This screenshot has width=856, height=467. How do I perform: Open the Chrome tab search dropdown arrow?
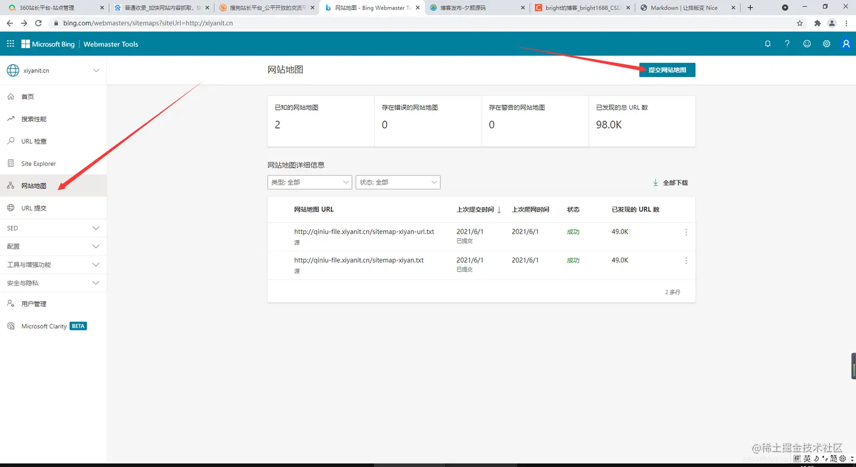(x=785, y=8)
